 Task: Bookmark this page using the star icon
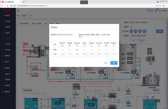click(160, 6)
